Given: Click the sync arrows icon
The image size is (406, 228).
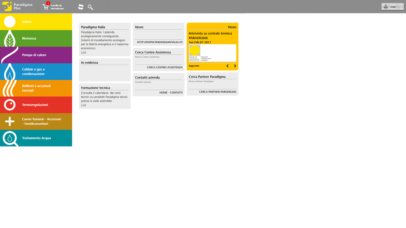Looking at the screenshot, I should coord(81,7).
